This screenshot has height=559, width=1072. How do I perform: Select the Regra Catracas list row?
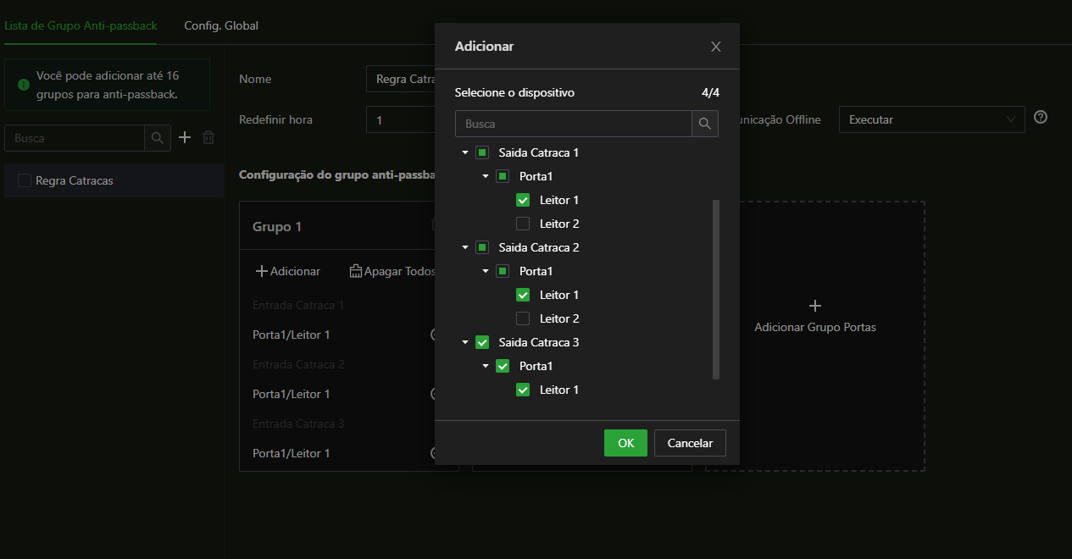tap(114, 180)
